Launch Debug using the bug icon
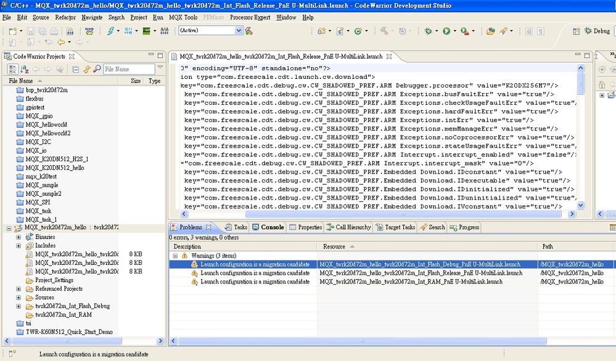The height and width of the screenshot is (361, 616). click(x=428, y=31)
